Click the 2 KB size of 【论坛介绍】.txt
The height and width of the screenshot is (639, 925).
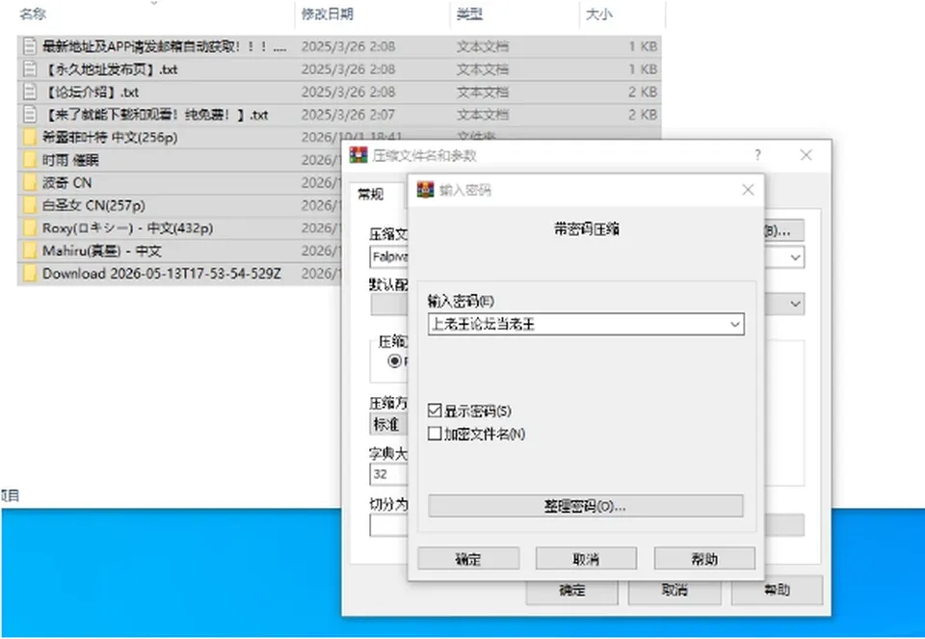(x=643, y=93)
